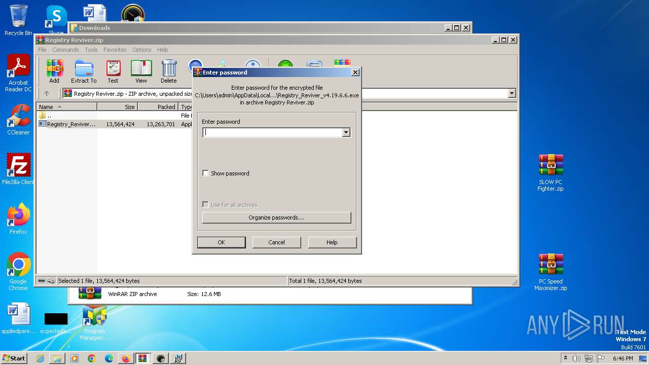
Task: Click the Help button in password dialog
Action: tap(332, 242)
